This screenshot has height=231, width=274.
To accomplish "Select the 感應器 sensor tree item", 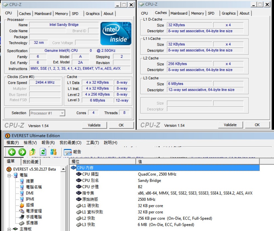I will [32, 223].
